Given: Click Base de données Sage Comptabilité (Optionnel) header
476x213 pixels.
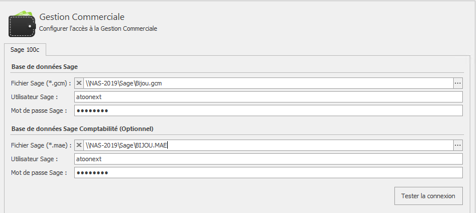Looking at the screenshot, I should click(82, 129).
